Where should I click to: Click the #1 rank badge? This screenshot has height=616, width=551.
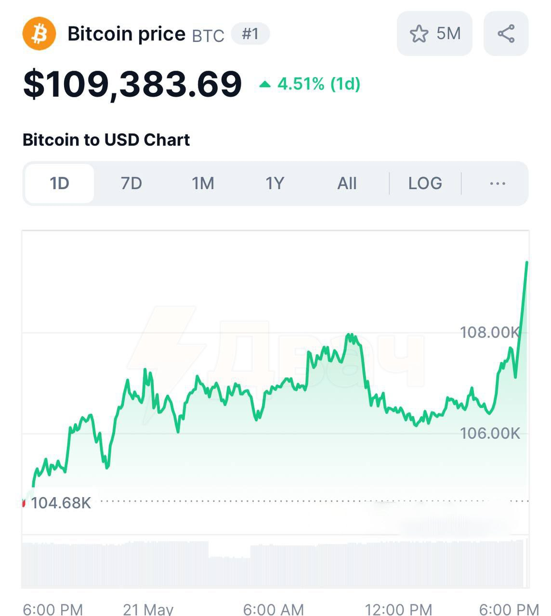click(250, 34)
